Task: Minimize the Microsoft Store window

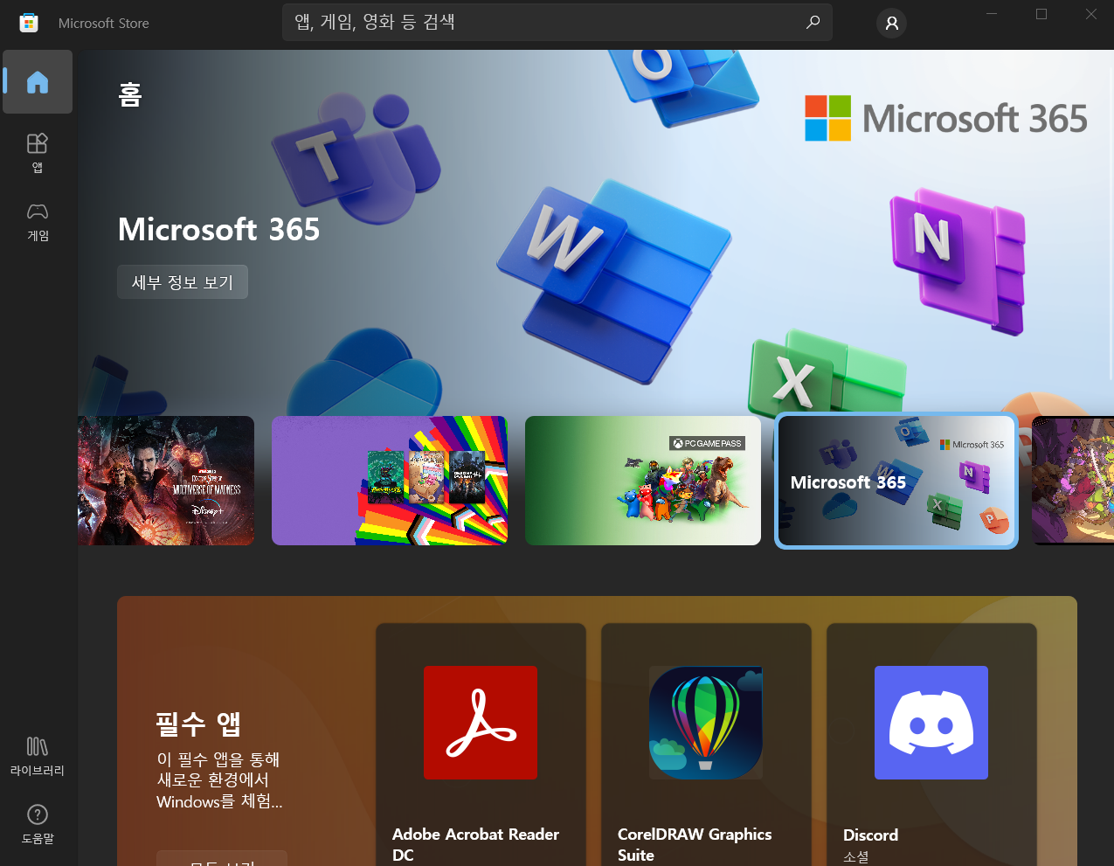Action: (992, 14)
